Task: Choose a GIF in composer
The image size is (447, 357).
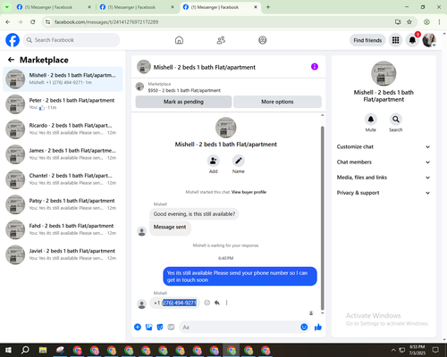Action: [x=171, y=328]
